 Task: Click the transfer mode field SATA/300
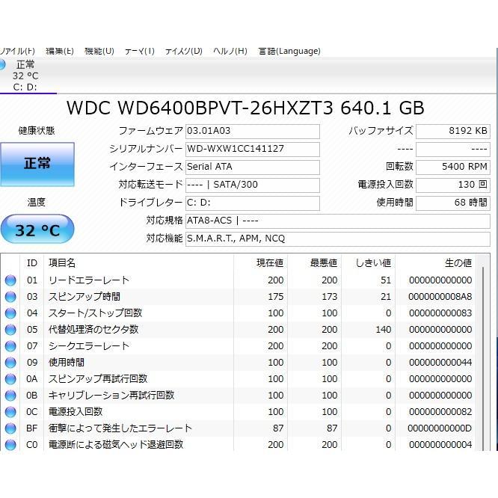point(253,185)
